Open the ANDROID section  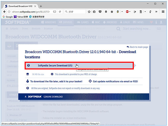coord(110,22)
